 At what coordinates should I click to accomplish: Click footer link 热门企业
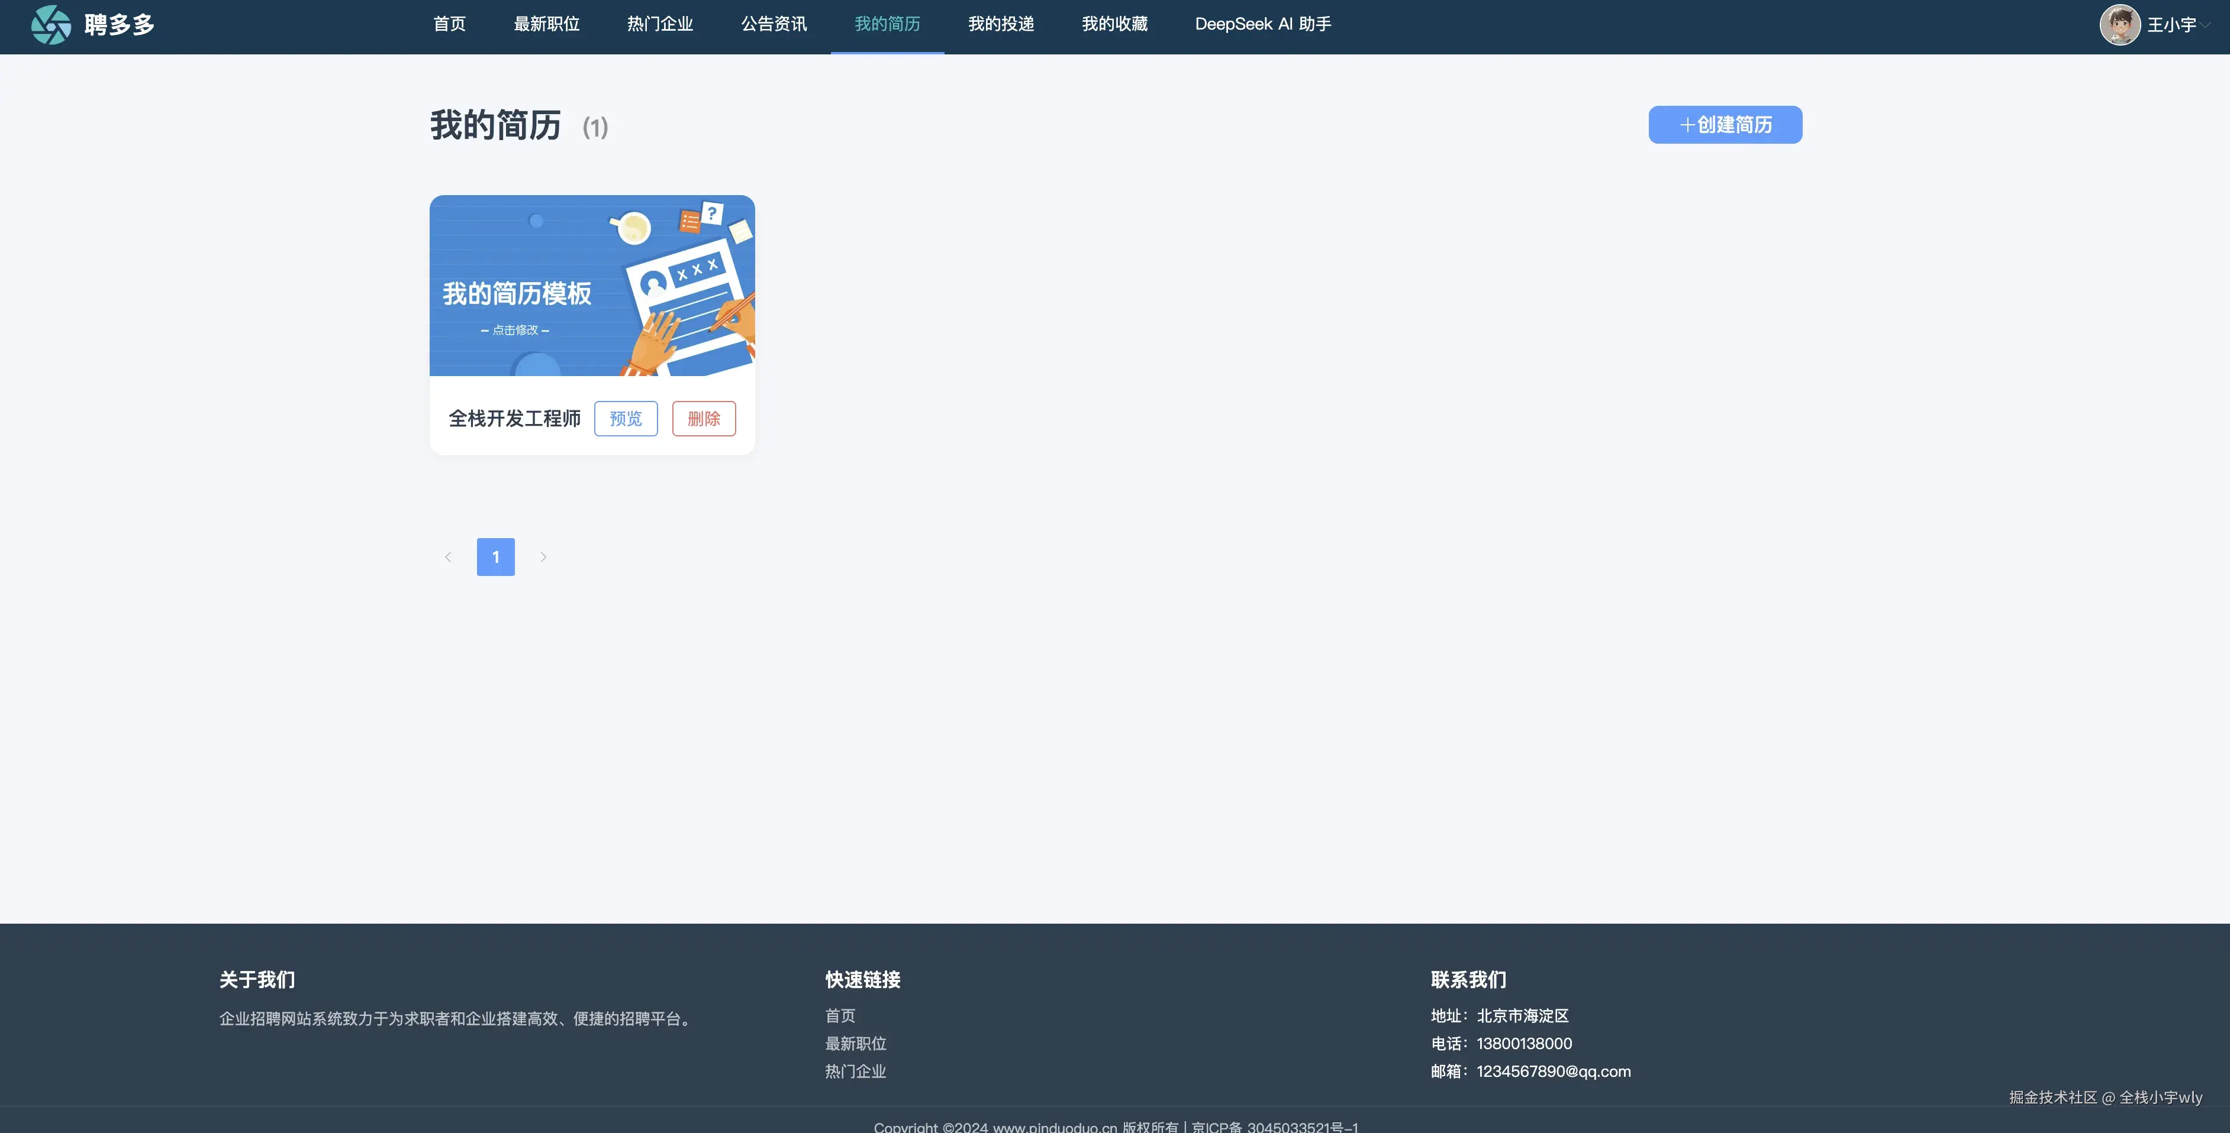point(855,1071)
